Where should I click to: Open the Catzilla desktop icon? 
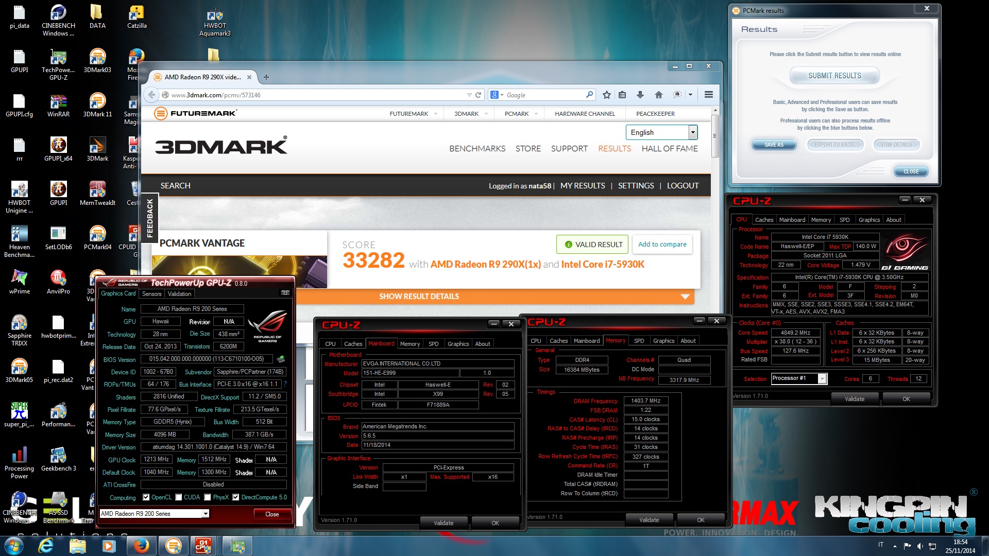coord(137,16)
